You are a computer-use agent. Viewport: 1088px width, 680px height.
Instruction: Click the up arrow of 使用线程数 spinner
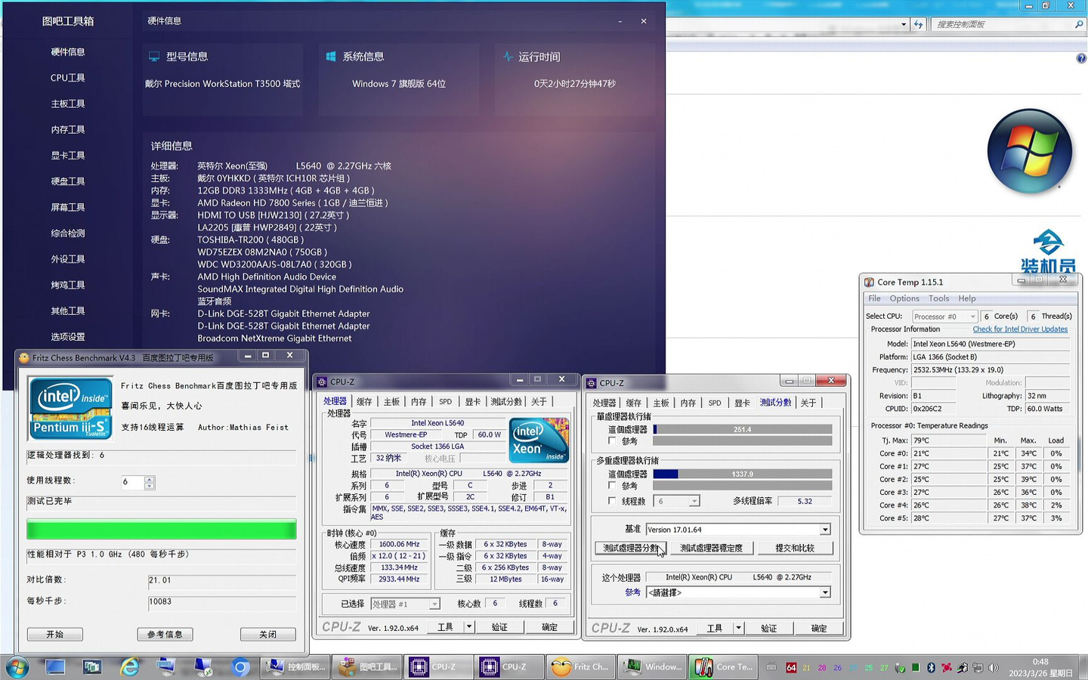coord(149,481)
